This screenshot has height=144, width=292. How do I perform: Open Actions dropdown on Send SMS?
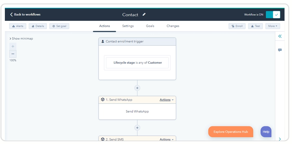click(166, 139)
